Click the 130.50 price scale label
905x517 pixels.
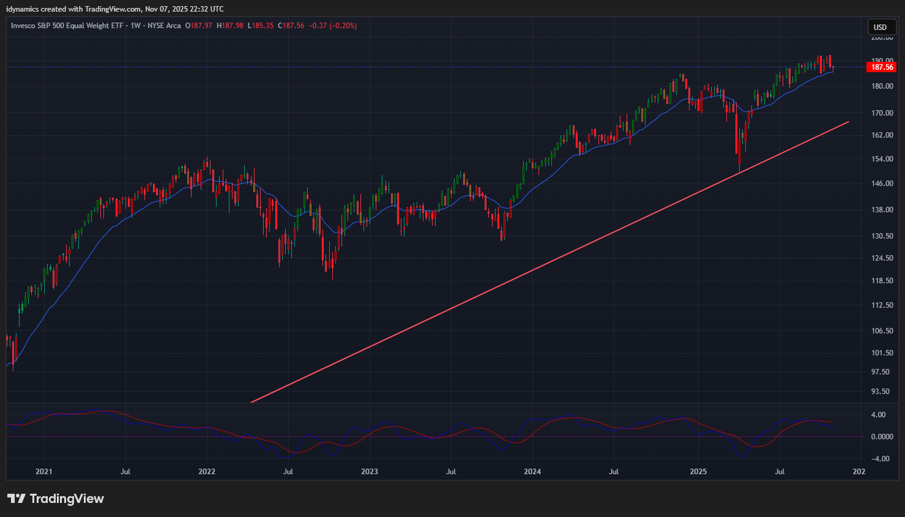(x=882, y=236)
